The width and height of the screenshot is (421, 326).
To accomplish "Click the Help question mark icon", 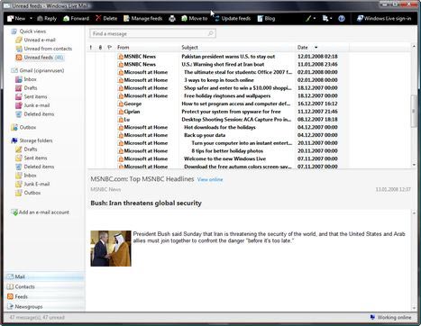I will [x=342, y=19].
